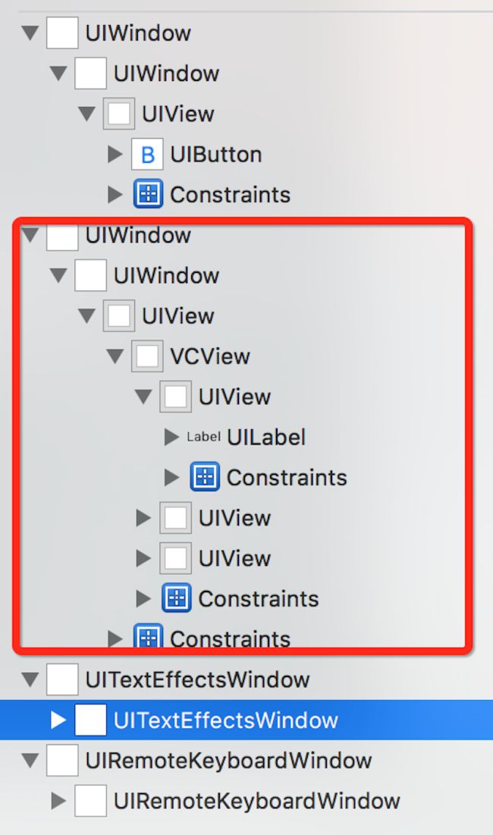493x835 pixels.
Task: Expand the child UIRemoteKeyboardWindow row
Action: [58, 800]
